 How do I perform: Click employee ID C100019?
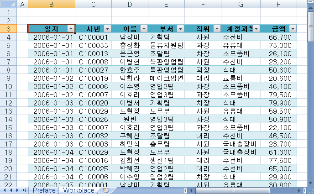point(93,78)
